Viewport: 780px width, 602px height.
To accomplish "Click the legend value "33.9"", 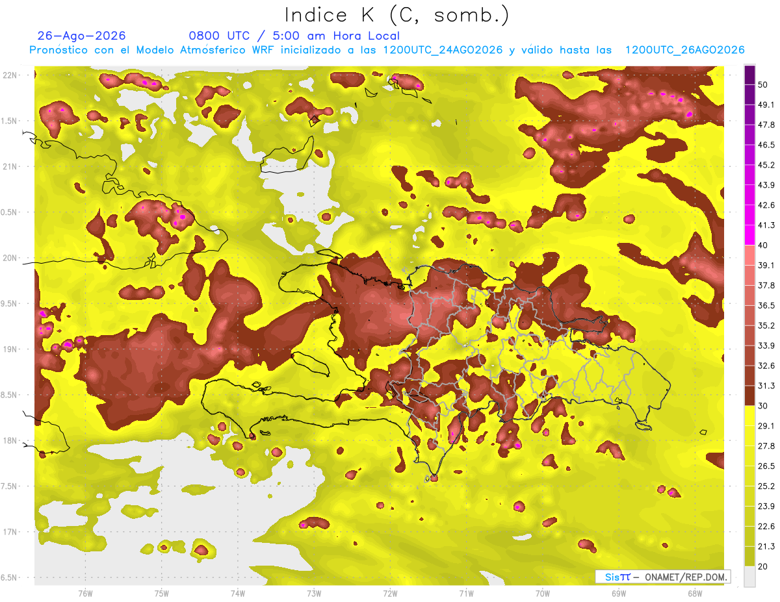I will pos(767,345).
